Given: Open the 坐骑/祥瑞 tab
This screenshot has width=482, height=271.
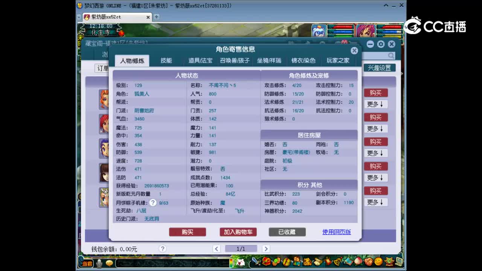Looking at the screenshot, I should 269,60.
